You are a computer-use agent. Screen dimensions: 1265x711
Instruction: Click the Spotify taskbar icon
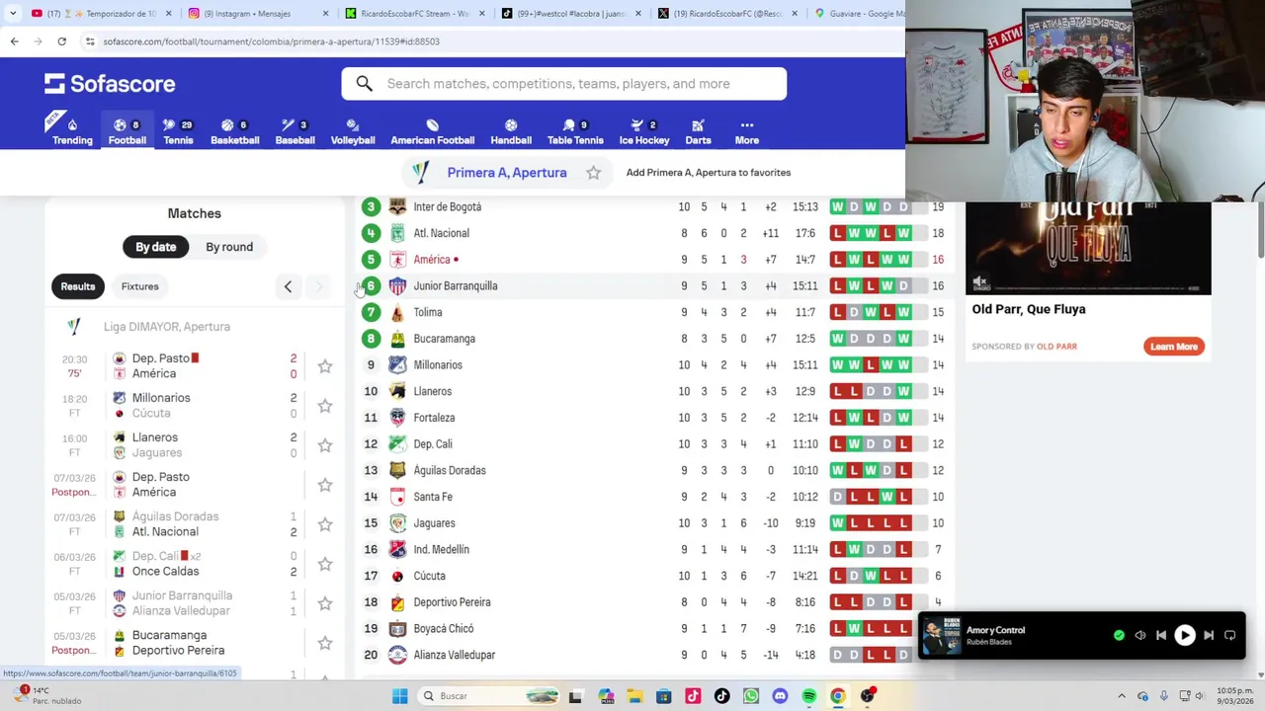(808, 696)
